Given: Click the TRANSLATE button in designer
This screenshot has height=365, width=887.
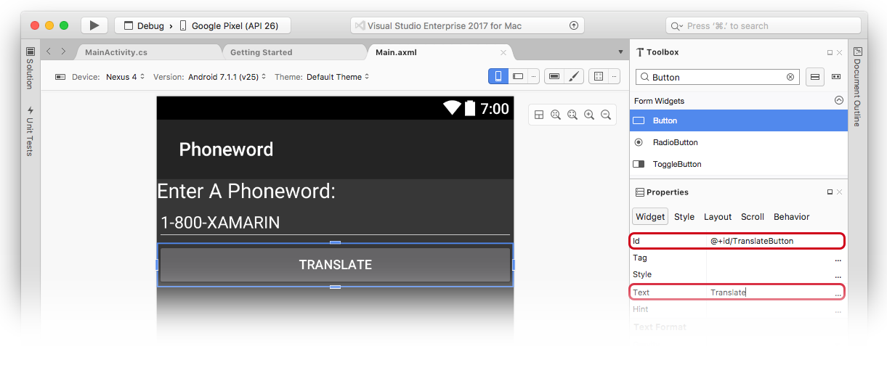Looking at the screenshot, I should coord(335,265).
